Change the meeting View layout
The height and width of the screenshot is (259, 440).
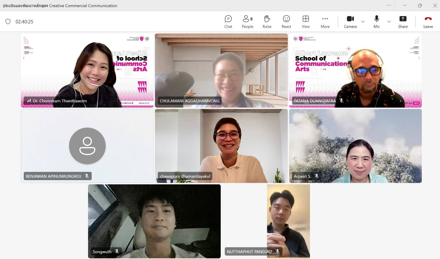306,22
